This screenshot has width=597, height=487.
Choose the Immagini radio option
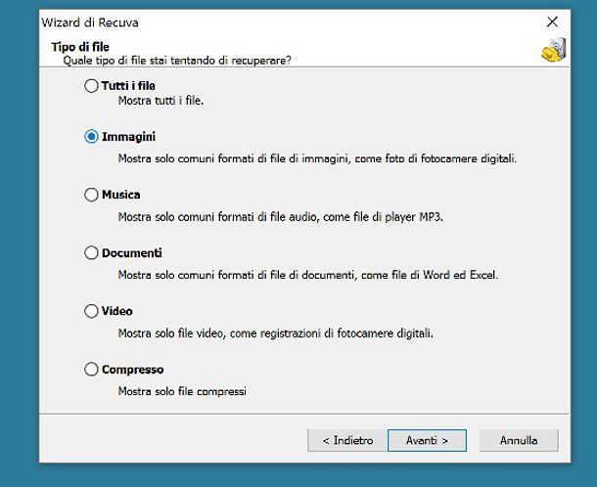click(x=91, y=136)
